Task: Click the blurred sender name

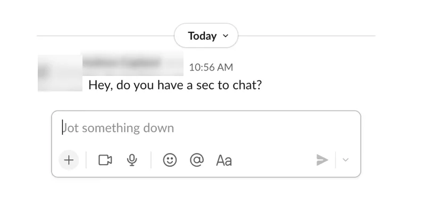Action: point(132,63)
